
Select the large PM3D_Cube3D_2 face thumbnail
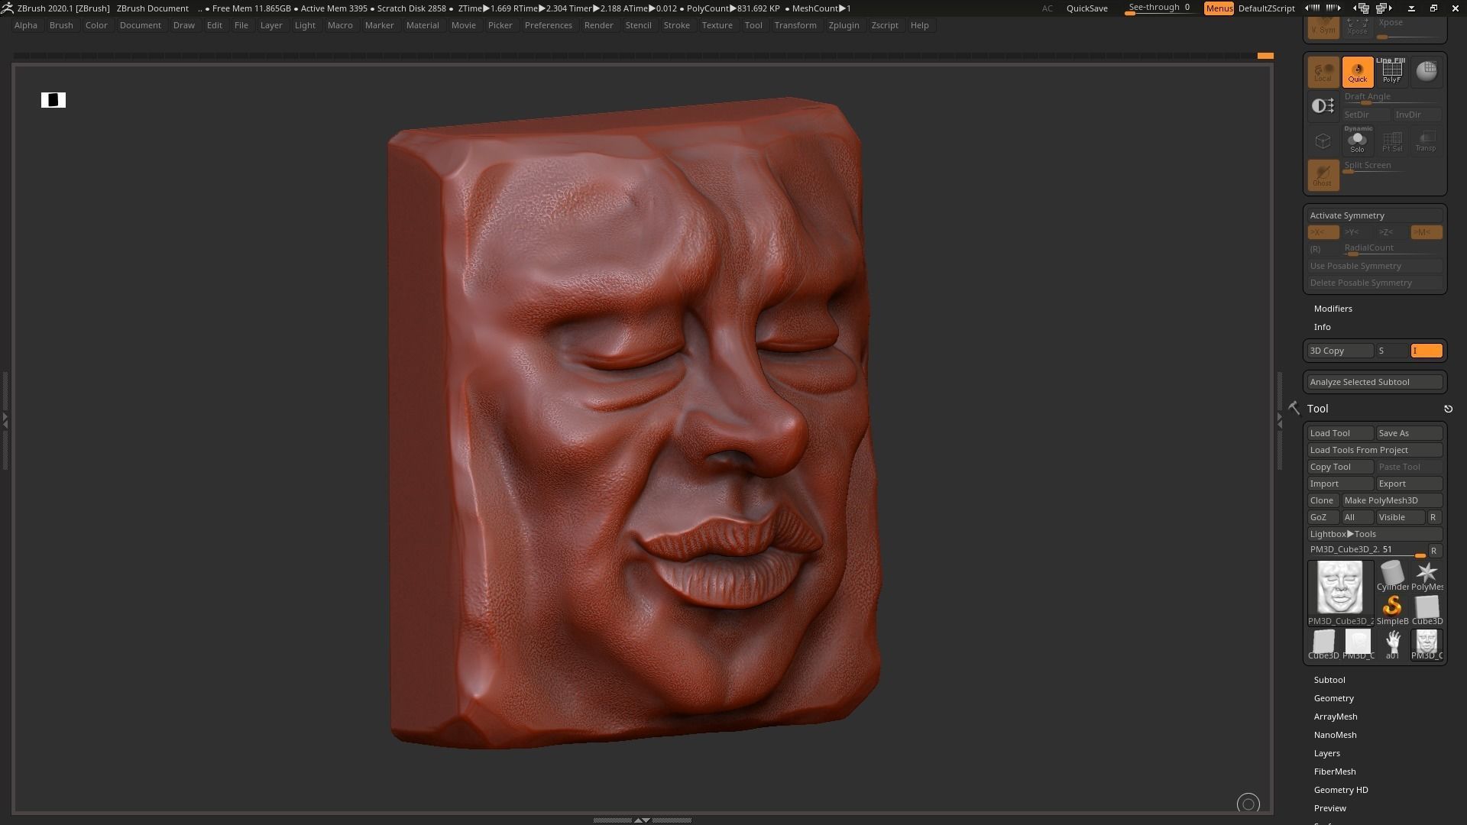1340,593
